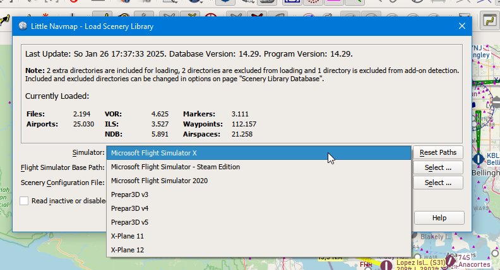500x270 pixels.
Task: Choose Prepar3D v4 from simulator list
Action: coord(259,208)
